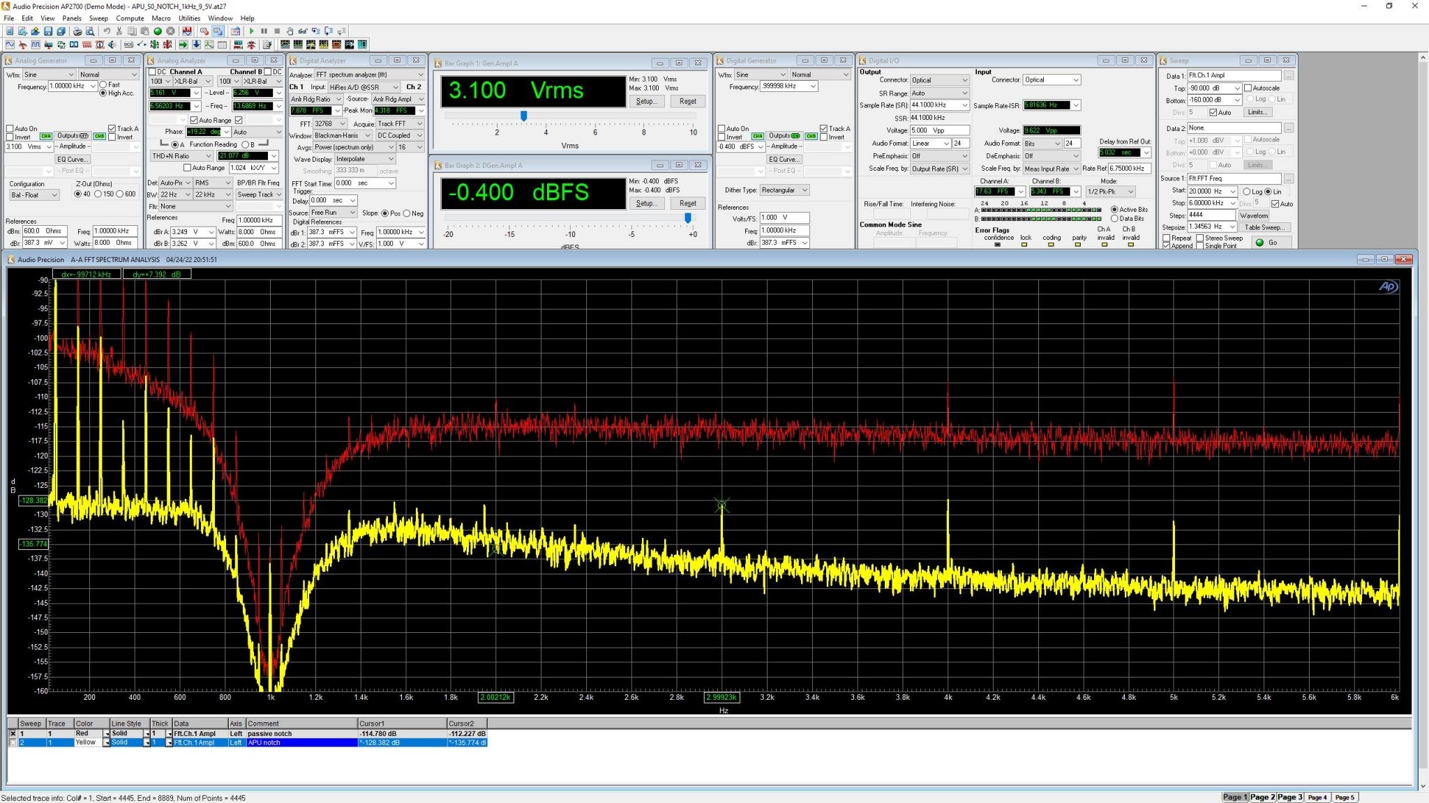Click Limits button for Data 1
This screenshot has width=1429, height=803.
pyautogui.click(x=1257, y=112)
